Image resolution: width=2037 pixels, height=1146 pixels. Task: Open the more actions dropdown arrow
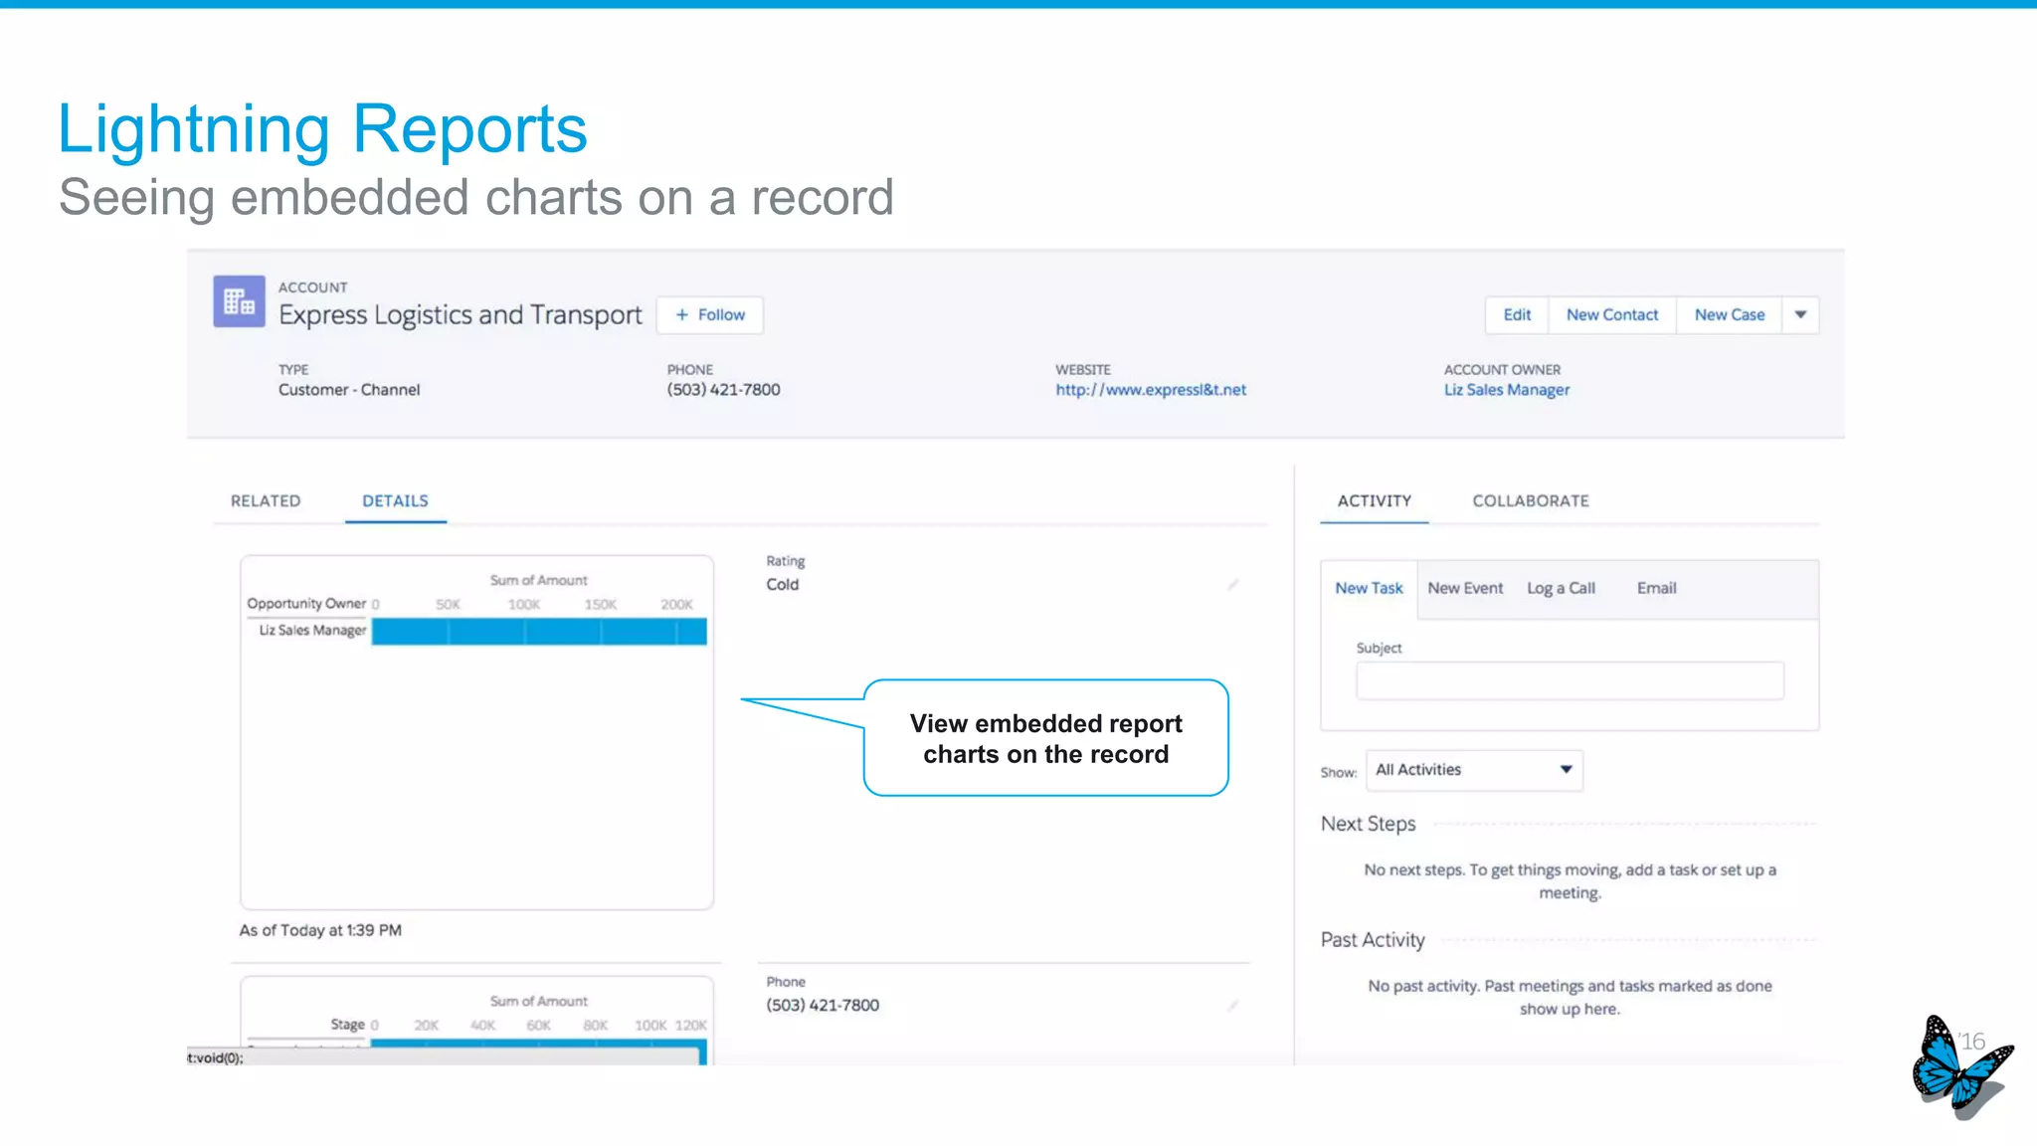(1800, 315)
